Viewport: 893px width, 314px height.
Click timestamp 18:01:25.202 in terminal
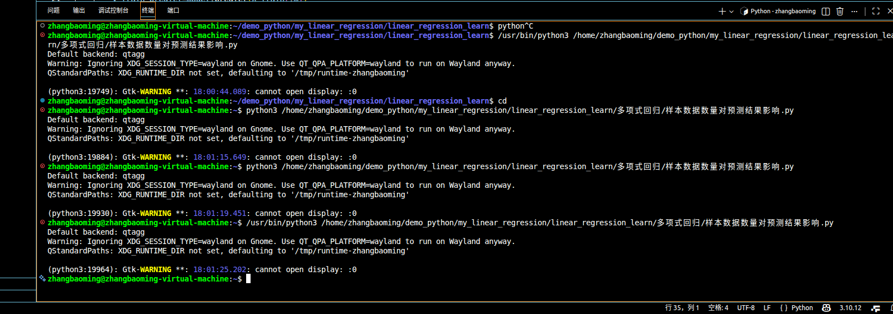(x=220, y=269)
